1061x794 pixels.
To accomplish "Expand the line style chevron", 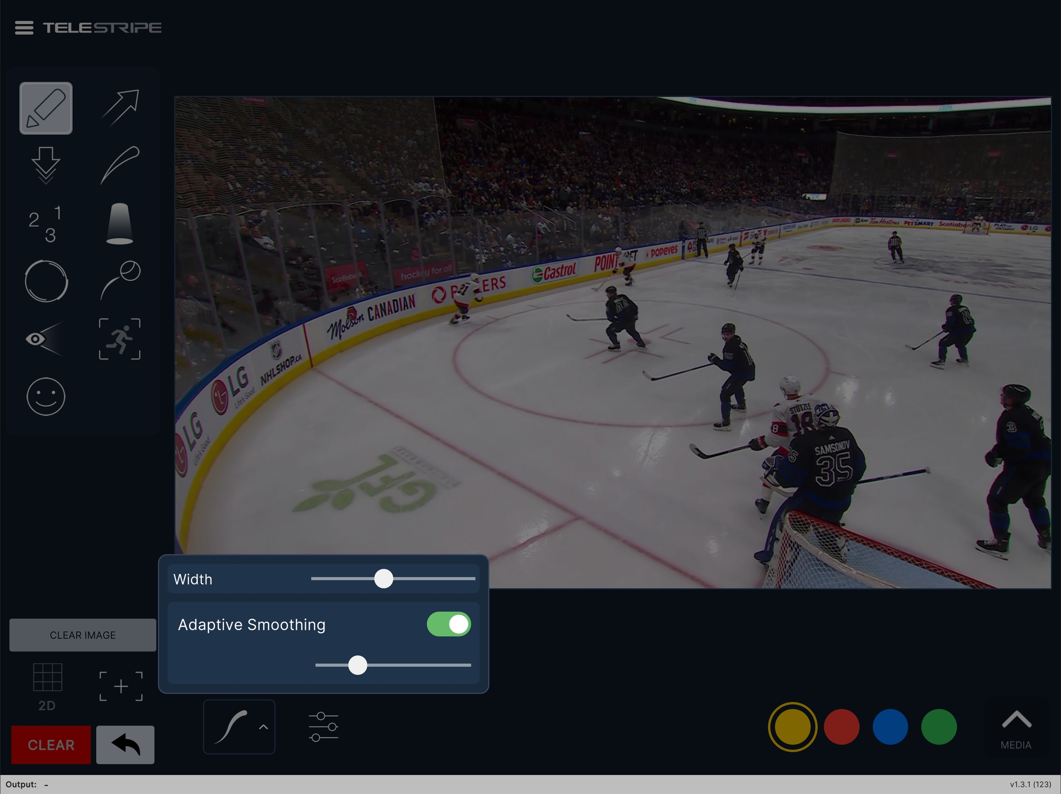I will click(263, 727).
